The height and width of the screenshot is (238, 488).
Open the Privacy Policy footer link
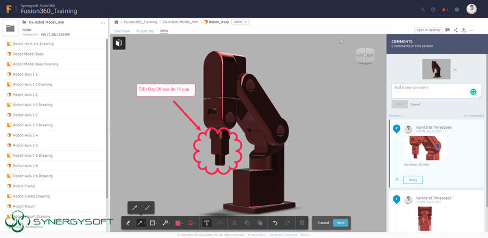click(257, 235)
